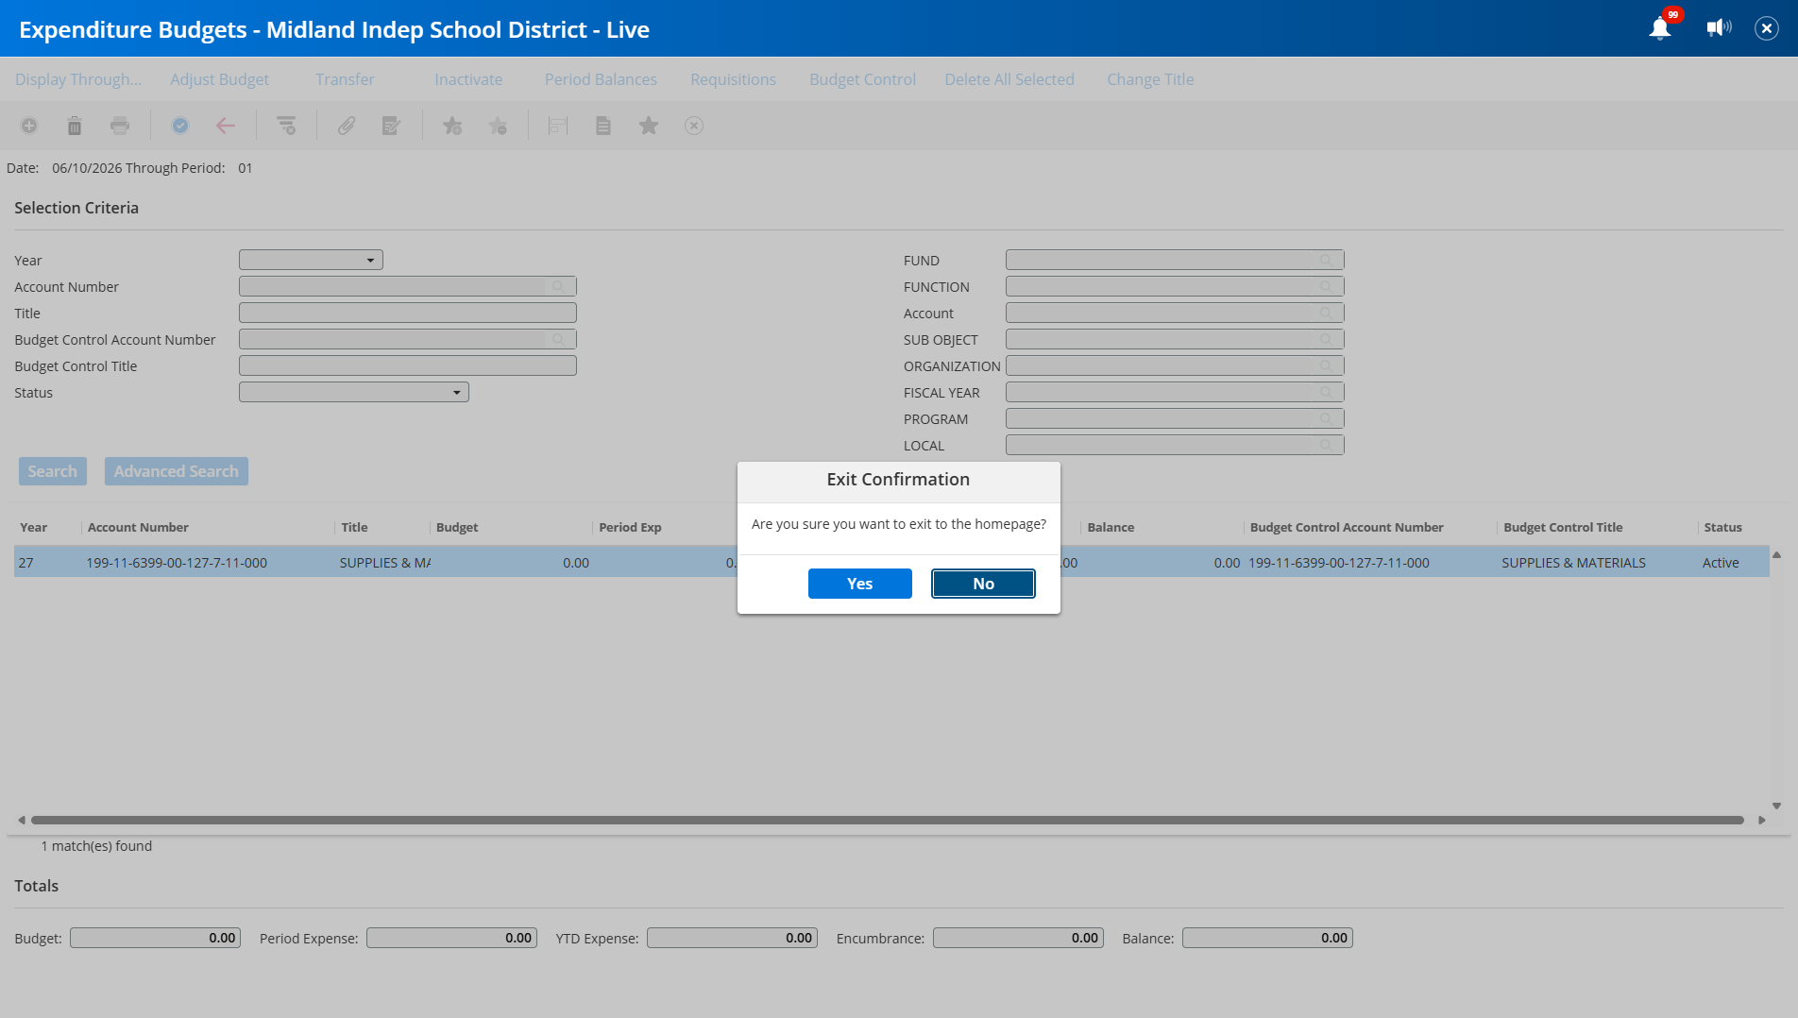Click the Budget Control Title field
Viewport: 1798px width, 1018px height.
coord(408,365)
